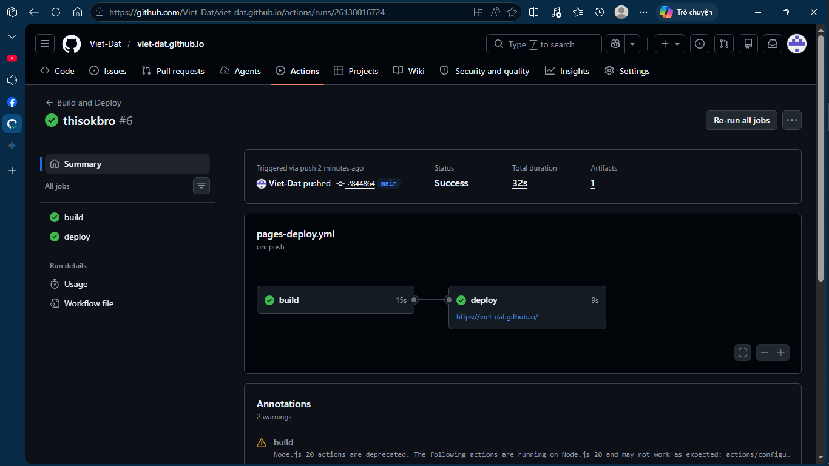Open commit 2844864 link

click(360, 183)
